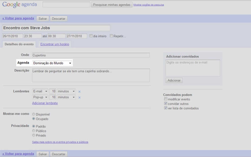This screenshot has width=251, height=157.
Task: Remove the E-mail reminder with the X icon
Action: (79, 91)
